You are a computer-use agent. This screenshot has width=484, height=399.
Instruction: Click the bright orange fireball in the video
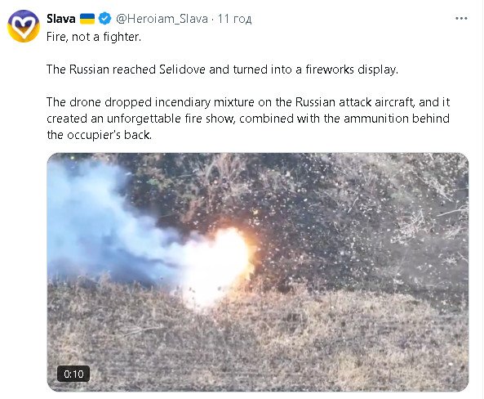tap(220, 266)
